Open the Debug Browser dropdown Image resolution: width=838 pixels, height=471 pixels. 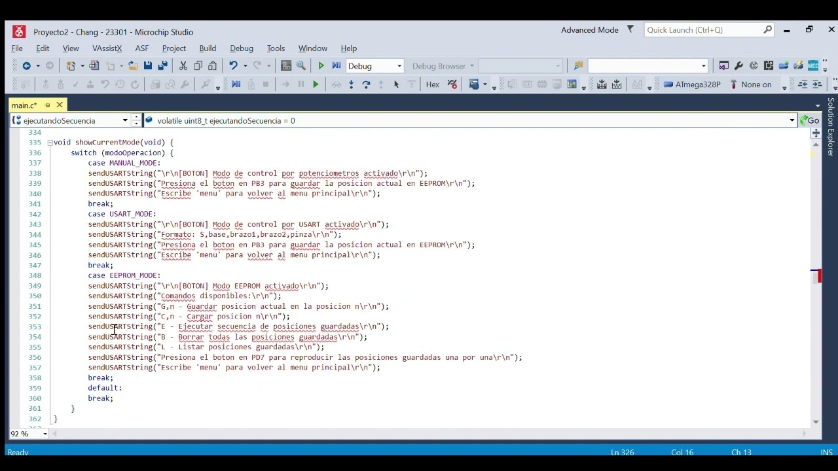click(x=471, y=66)
